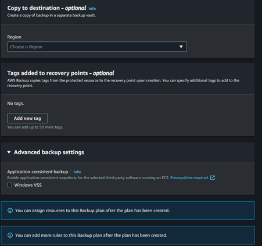Open Info next to Application-consistent backup
Screen dimensions: 262x246
click(x=77, y=172)
